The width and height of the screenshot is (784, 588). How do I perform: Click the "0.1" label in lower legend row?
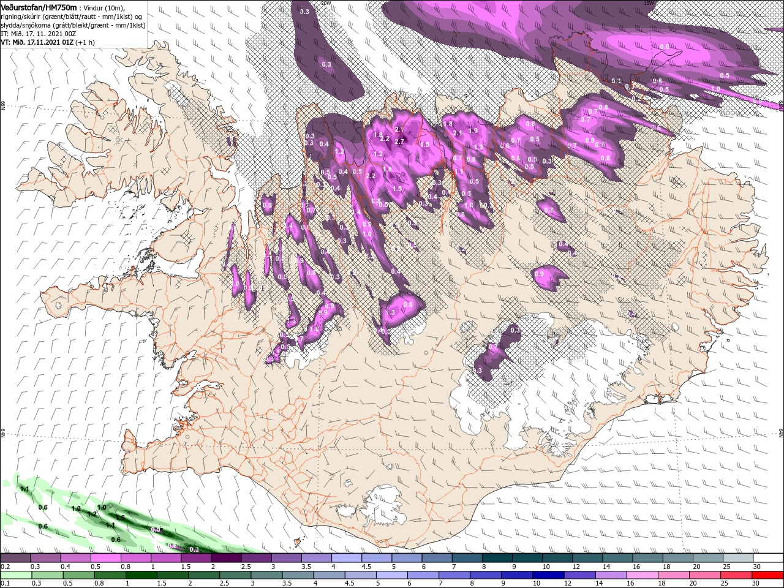[5, 583]
